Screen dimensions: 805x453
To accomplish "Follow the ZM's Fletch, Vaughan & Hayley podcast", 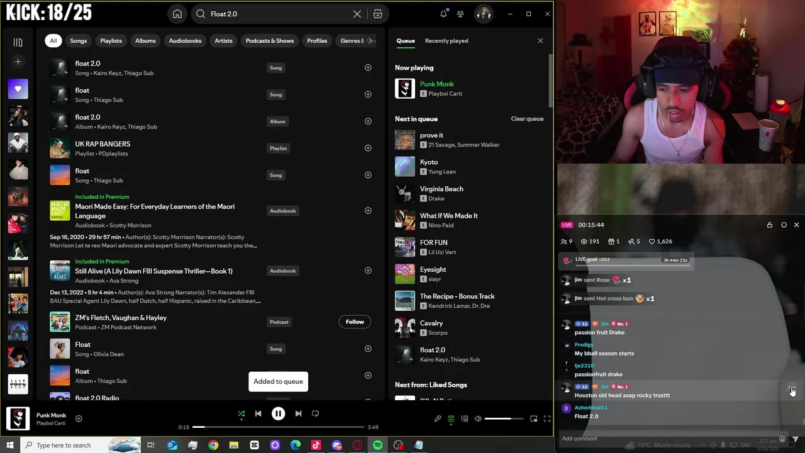I will (x=355, y=322).
